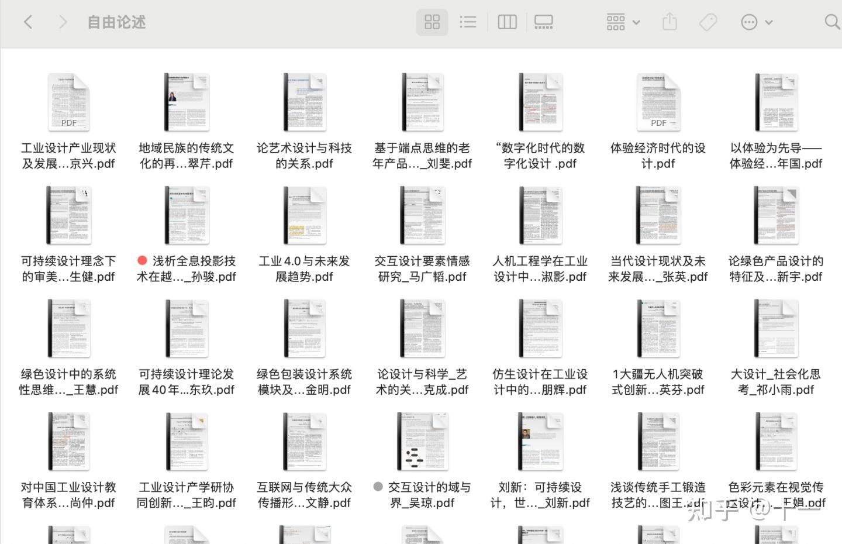Switch to column view
The image size is (842, 544).
point(507,22)
